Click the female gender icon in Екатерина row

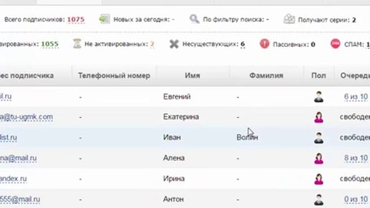(319, 117)
